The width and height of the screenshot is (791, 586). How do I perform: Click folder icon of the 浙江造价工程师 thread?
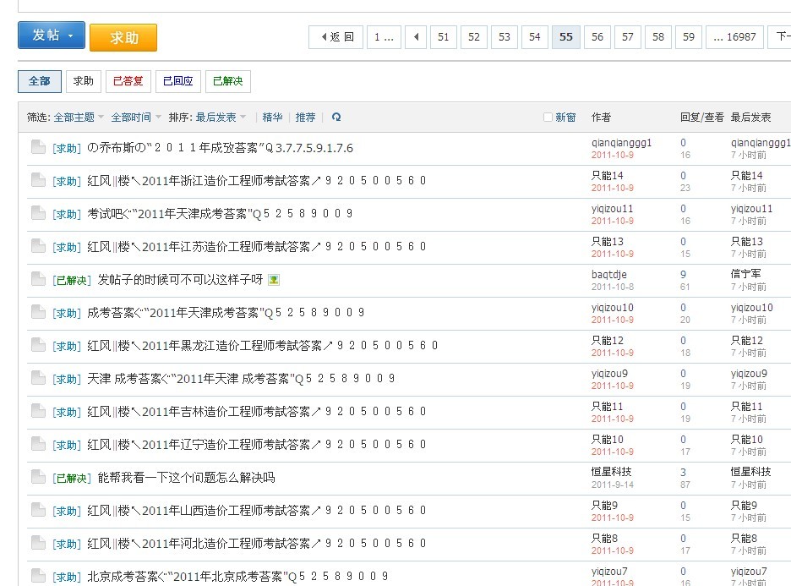(x=38, y=180)
